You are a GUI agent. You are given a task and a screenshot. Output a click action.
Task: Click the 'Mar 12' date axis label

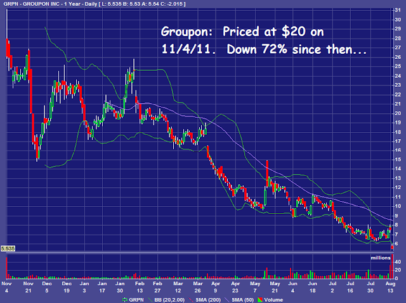click(x=178, y=287)
